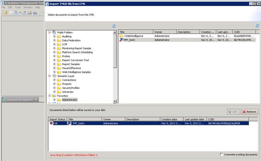The image size is (261, 161).
Task: Click the Import TMGR dialog title icon
Action: 47,3
